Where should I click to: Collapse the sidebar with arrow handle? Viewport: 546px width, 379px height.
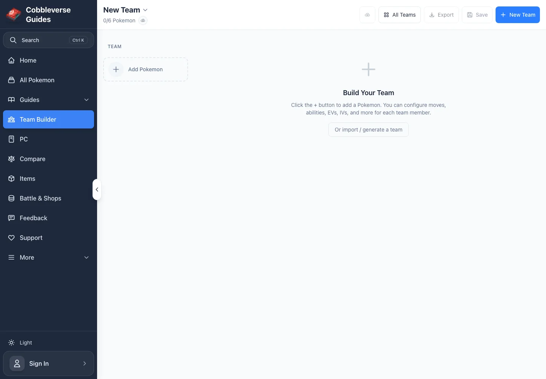click(97, 189)
